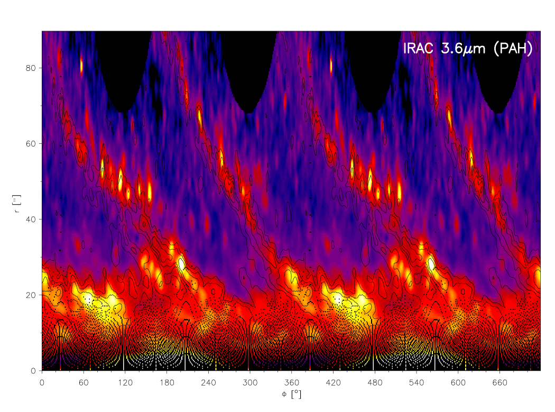The image size is (555, 412).
Task: Click the y-axis tick label '80'
Action: coord(31,68)
